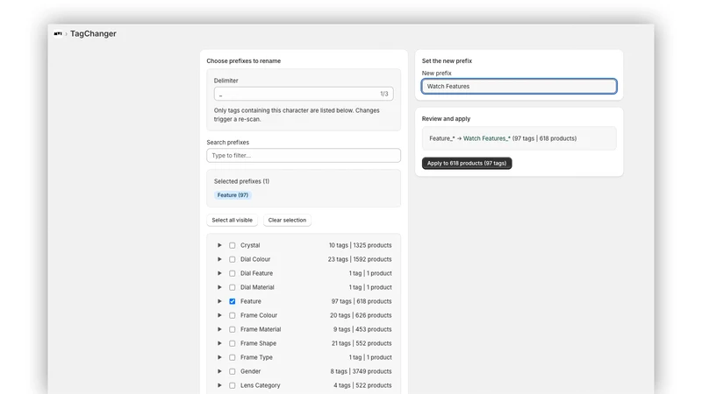Tick the Crystal prefix checkbox
Image resolution: width=702 pixels, height=394 pixels.
(233, 245)
